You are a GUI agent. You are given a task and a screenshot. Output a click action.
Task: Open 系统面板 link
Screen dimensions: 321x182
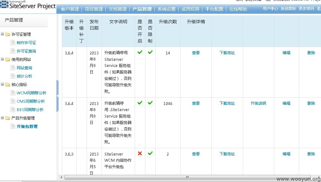click(x=288, y=9)
